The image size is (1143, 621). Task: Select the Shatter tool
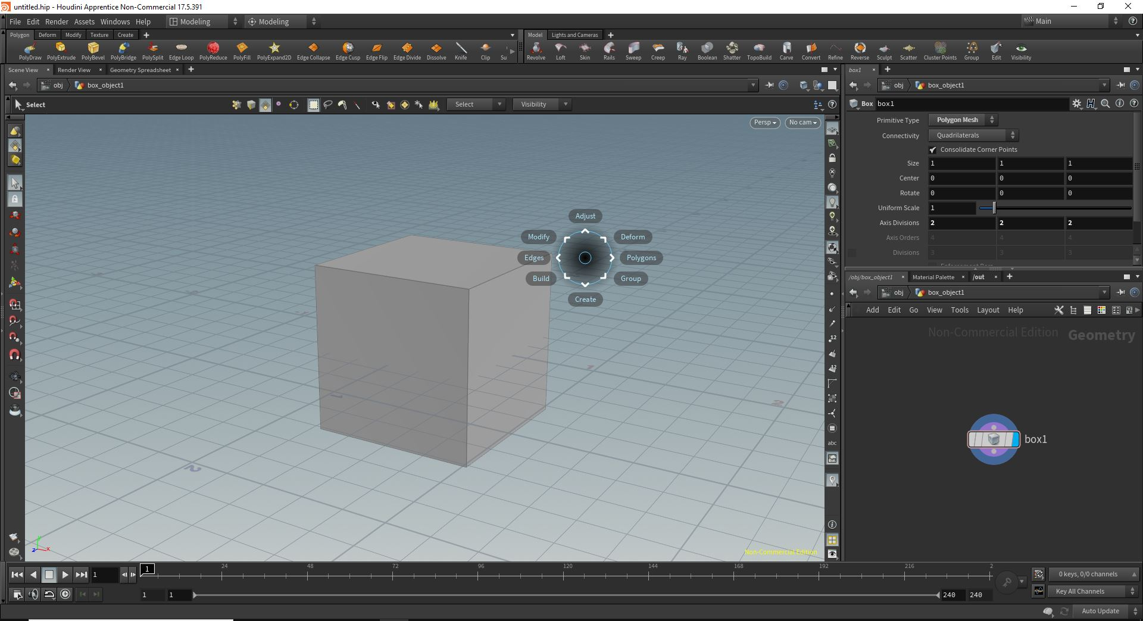point(732,51)
